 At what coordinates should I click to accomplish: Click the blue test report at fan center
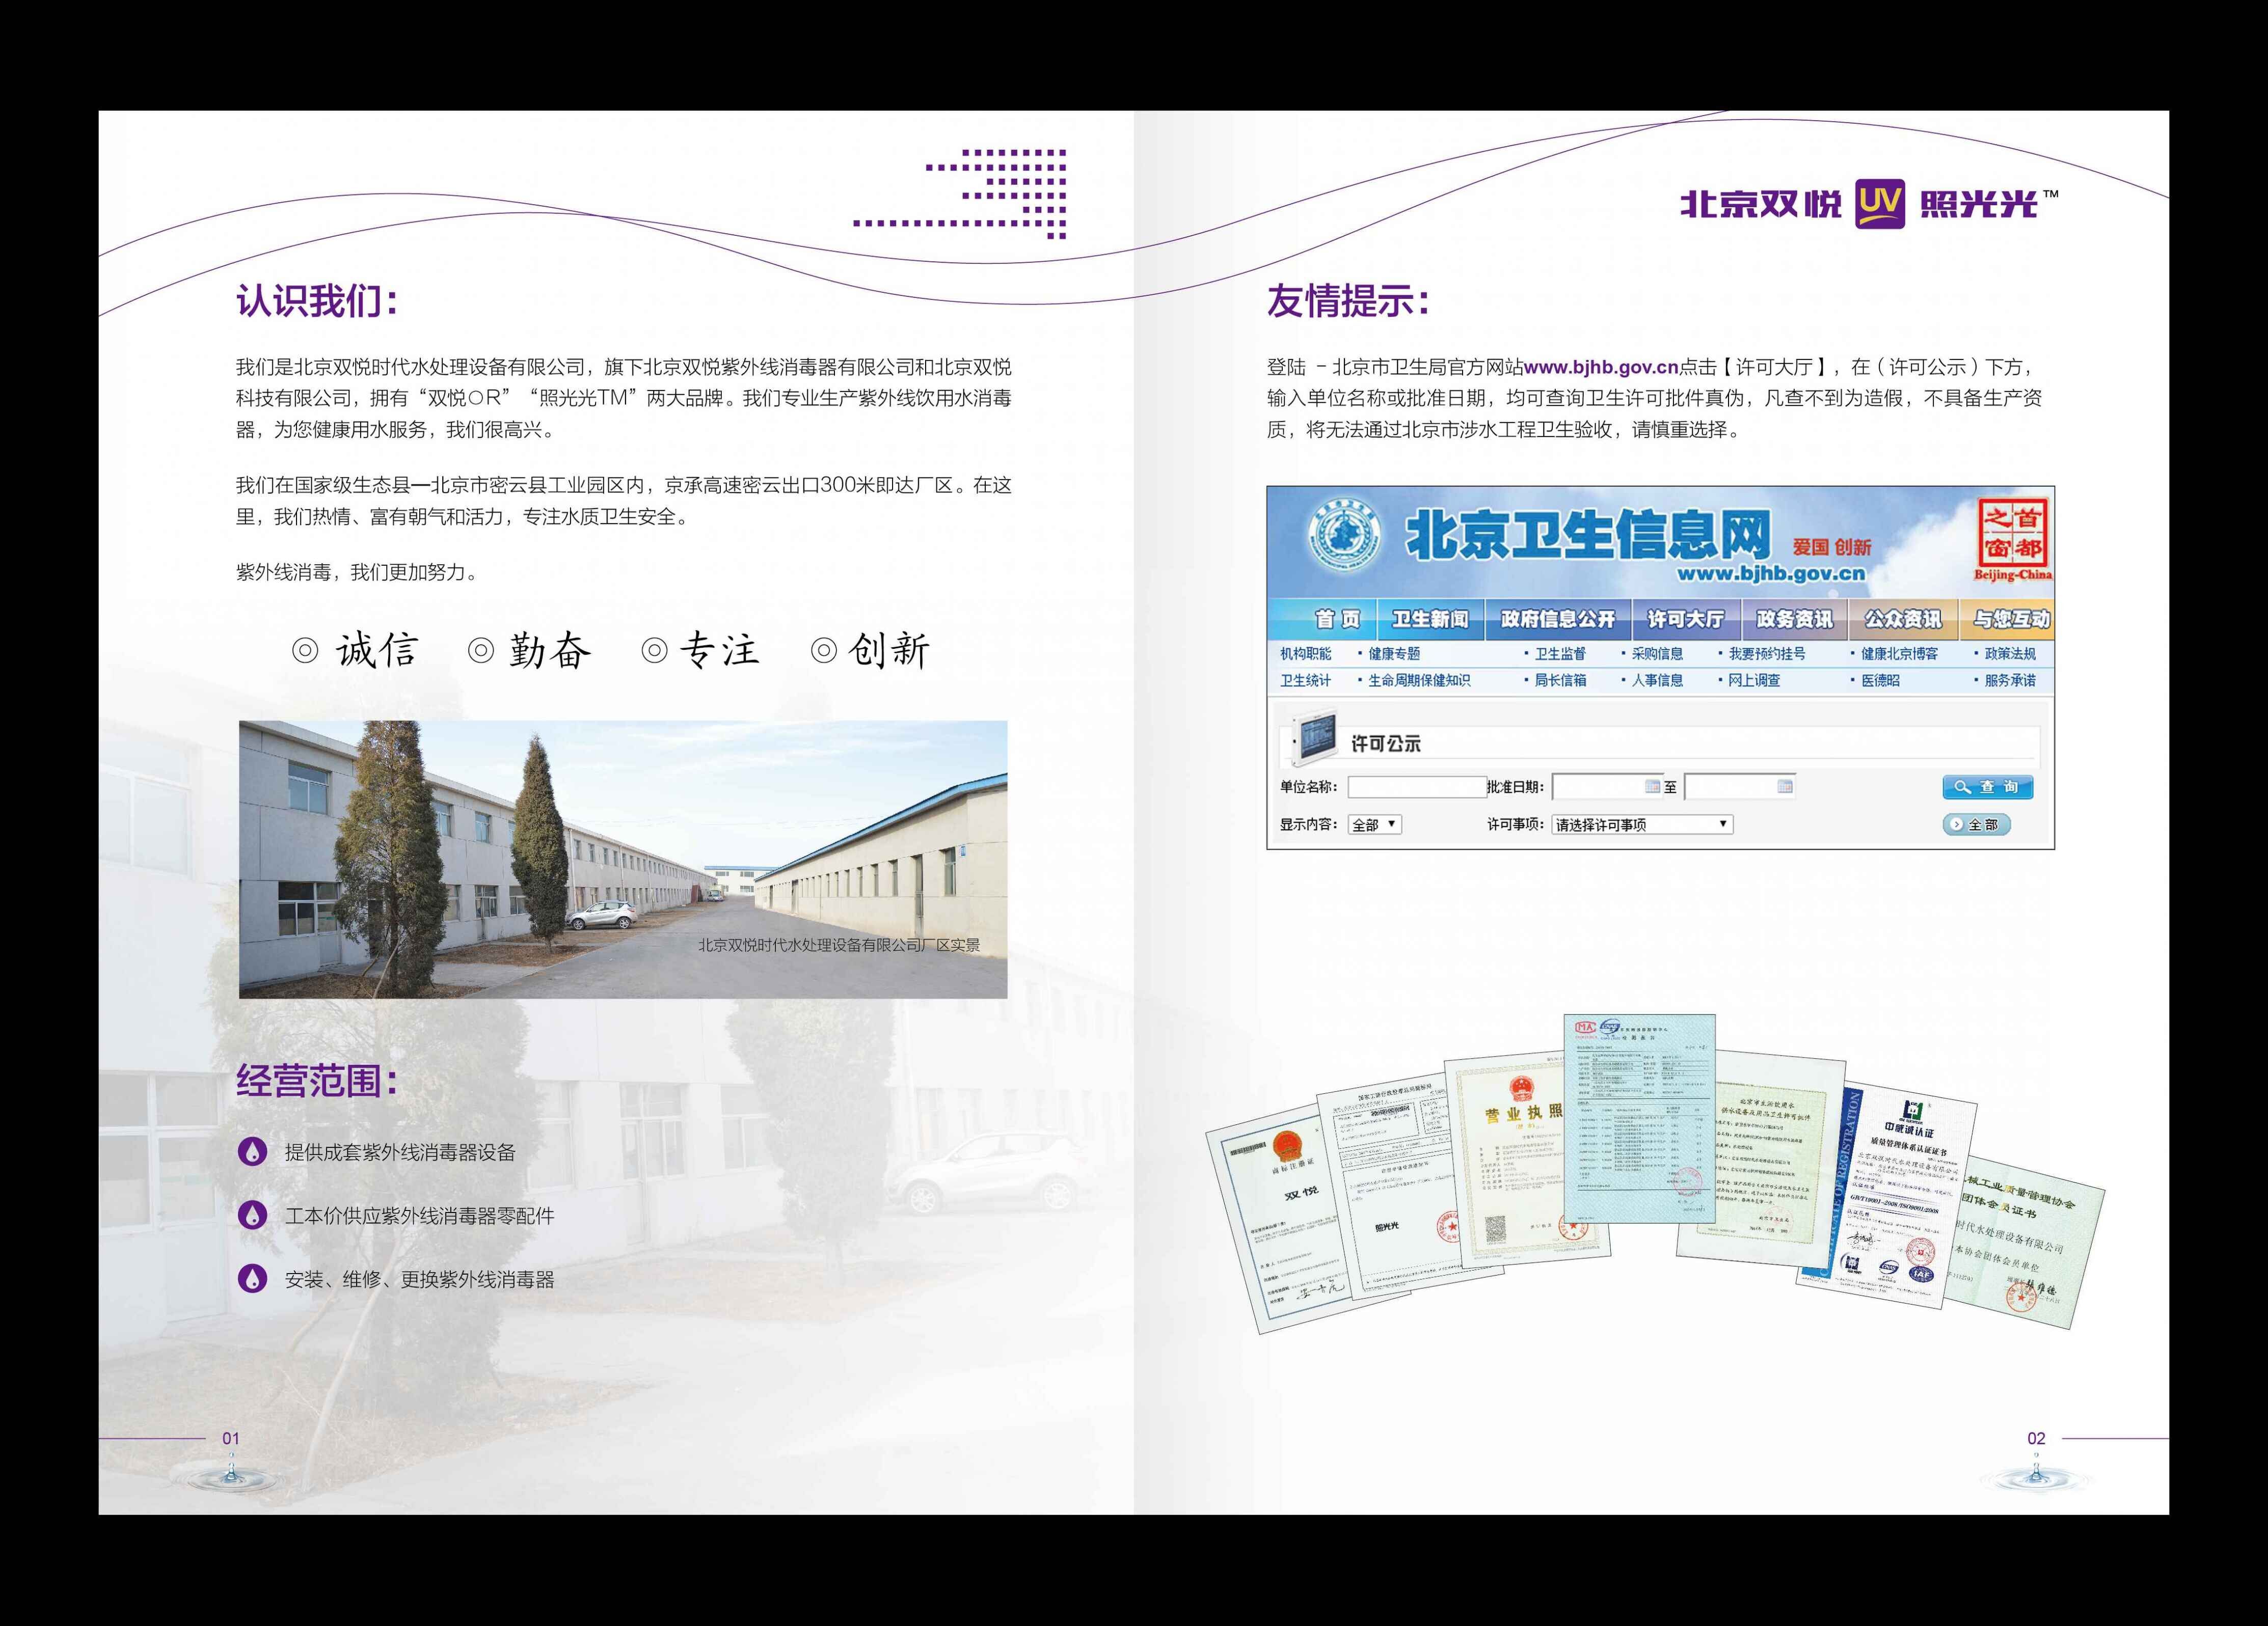[1640, 1119]
